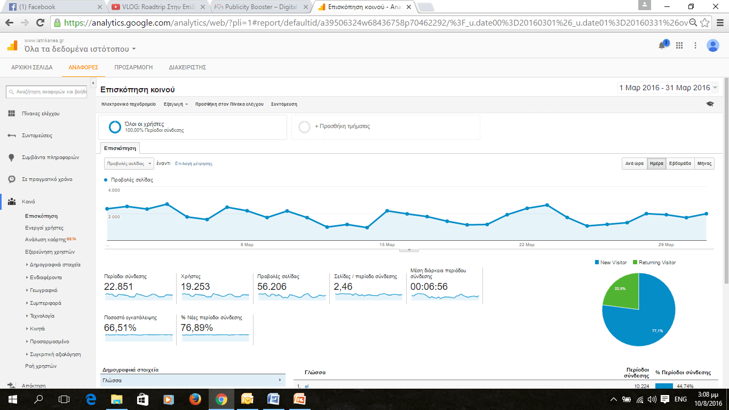Open the Προβολές σελίδας metric dropdown

pos(129,163)
